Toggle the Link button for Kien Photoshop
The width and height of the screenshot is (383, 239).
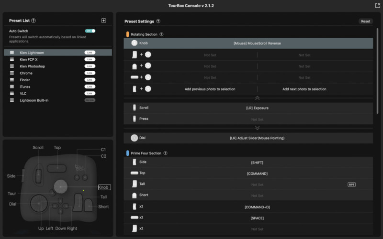tap(90, 66)
